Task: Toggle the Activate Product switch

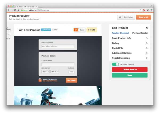Action: (115, 64)
